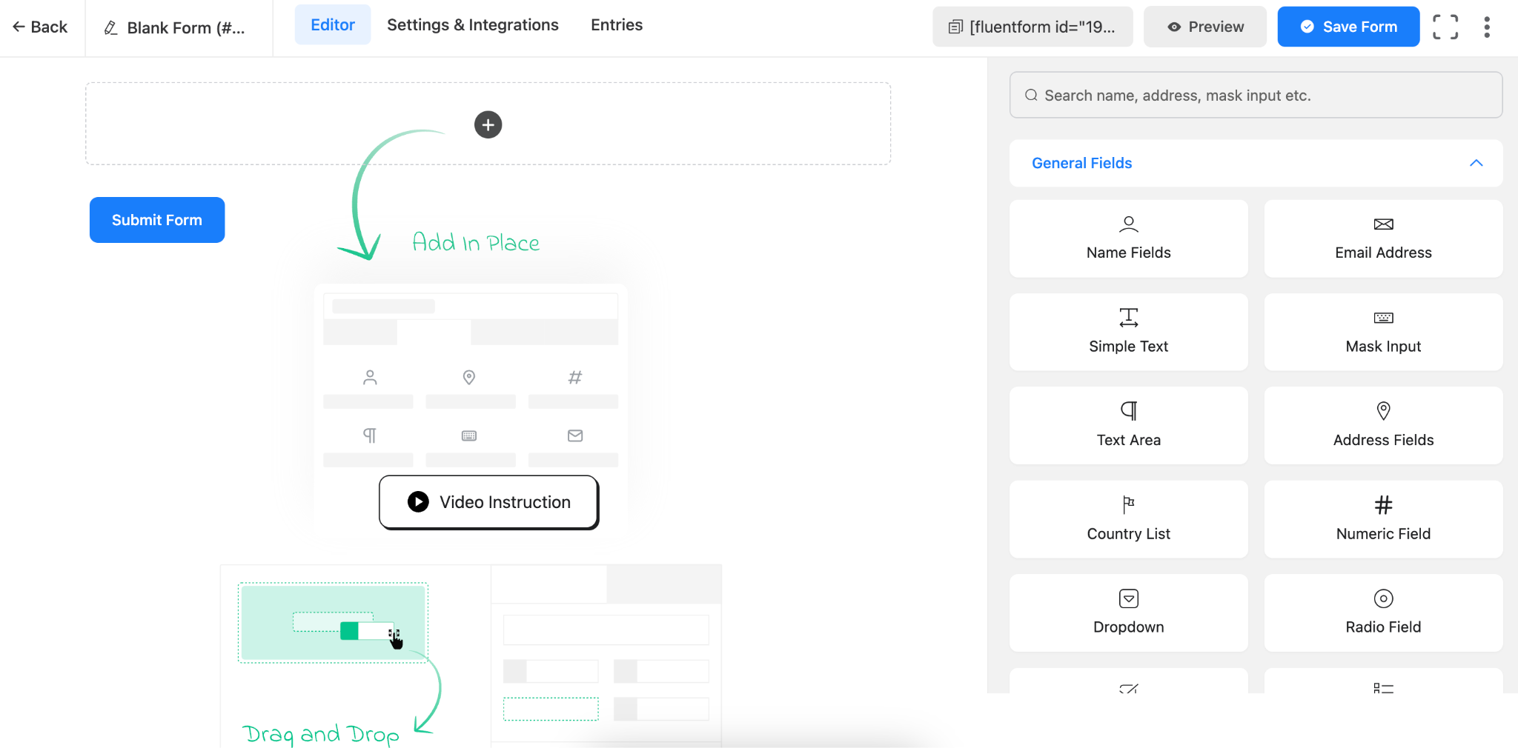Add a Dropdown field element

[1127, 612]
